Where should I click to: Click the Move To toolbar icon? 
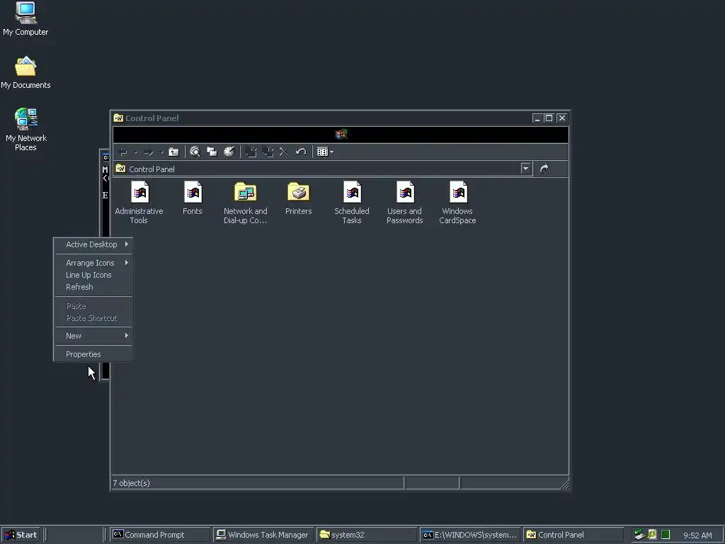click(251, 152)
